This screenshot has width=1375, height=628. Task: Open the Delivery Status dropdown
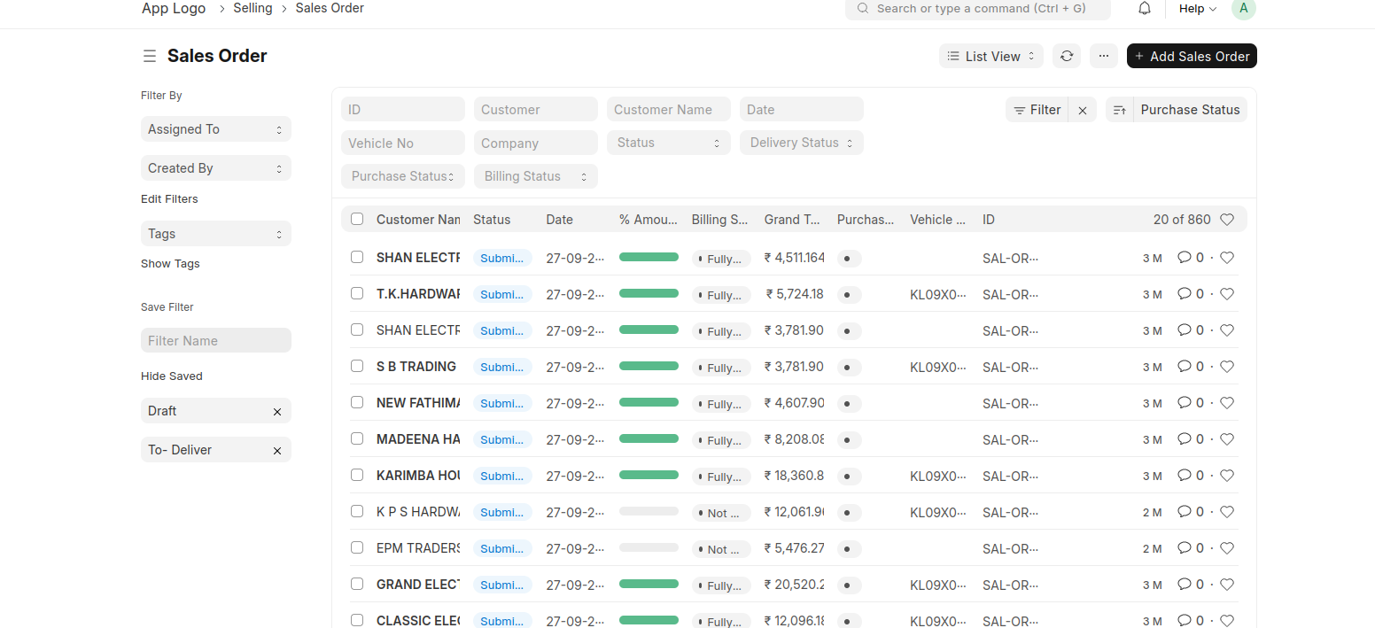tap(802, 143)
